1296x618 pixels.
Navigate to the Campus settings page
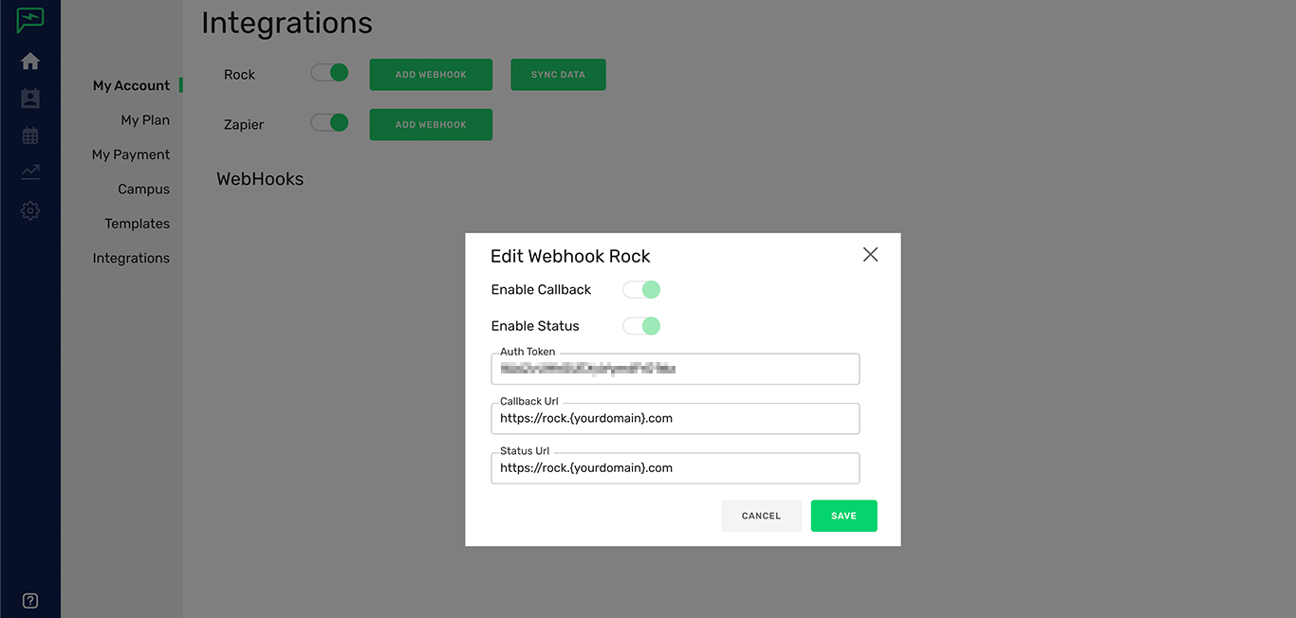tap(143, 188)
